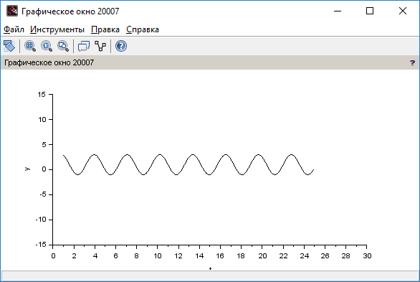Open the Файл menu
Screen dimensions: 420x282
coord(14,29)
